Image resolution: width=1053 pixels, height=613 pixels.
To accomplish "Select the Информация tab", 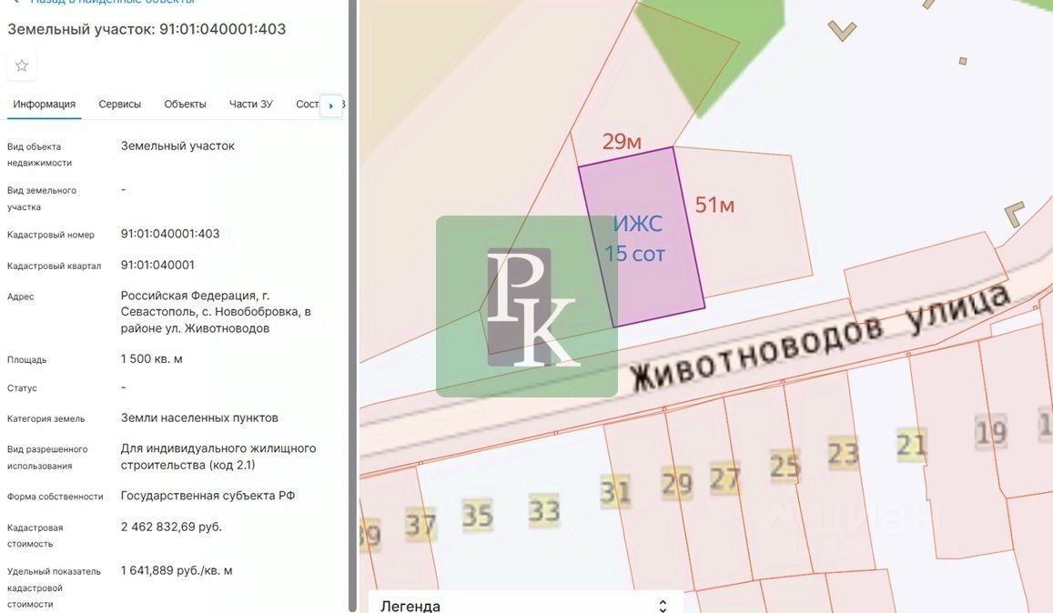I will pos(44,105).
